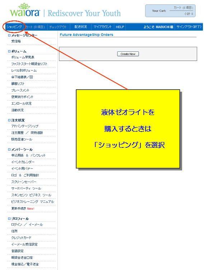
Task: Click the プロフィール section heading
Action: [x=20, y=219]
